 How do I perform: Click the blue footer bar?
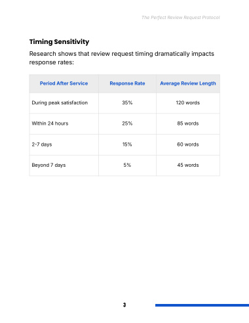click(x=202, y=305)
